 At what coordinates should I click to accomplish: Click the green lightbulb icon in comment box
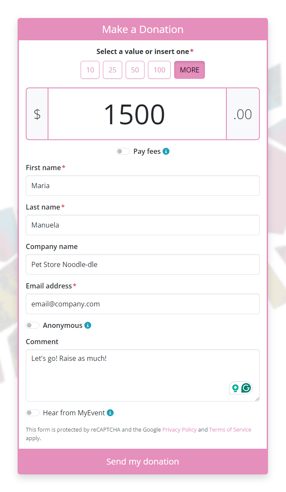point(235,388)
